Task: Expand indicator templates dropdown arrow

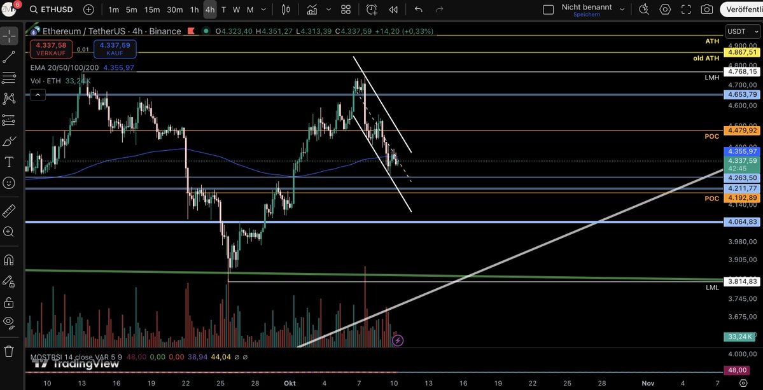Action: [x=328, y=10]
